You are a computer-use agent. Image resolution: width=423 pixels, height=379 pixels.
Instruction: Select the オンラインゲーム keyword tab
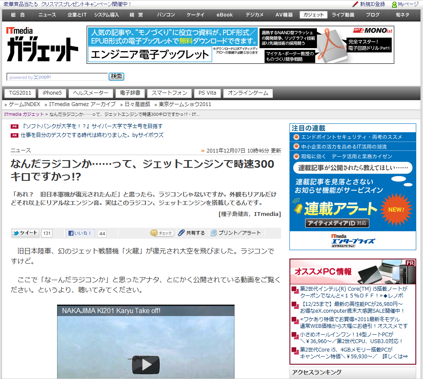point(248,93)
